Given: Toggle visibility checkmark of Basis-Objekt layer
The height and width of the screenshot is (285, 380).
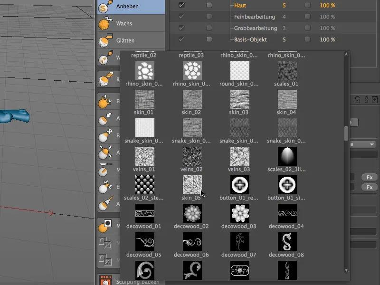Looking at the screenshot, I should [181, 39].
